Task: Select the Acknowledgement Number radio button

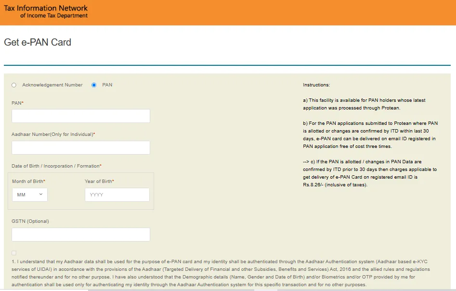Action: [14, 85]
